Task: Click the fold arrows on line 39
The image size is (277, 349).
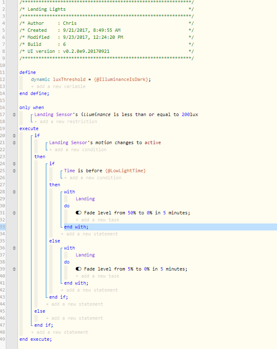Action: click(14, 269)
